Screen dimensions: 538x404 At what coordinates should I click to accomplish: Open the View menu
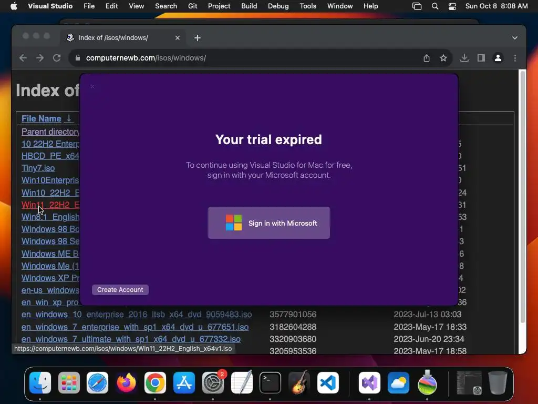[x=136, y=6]
